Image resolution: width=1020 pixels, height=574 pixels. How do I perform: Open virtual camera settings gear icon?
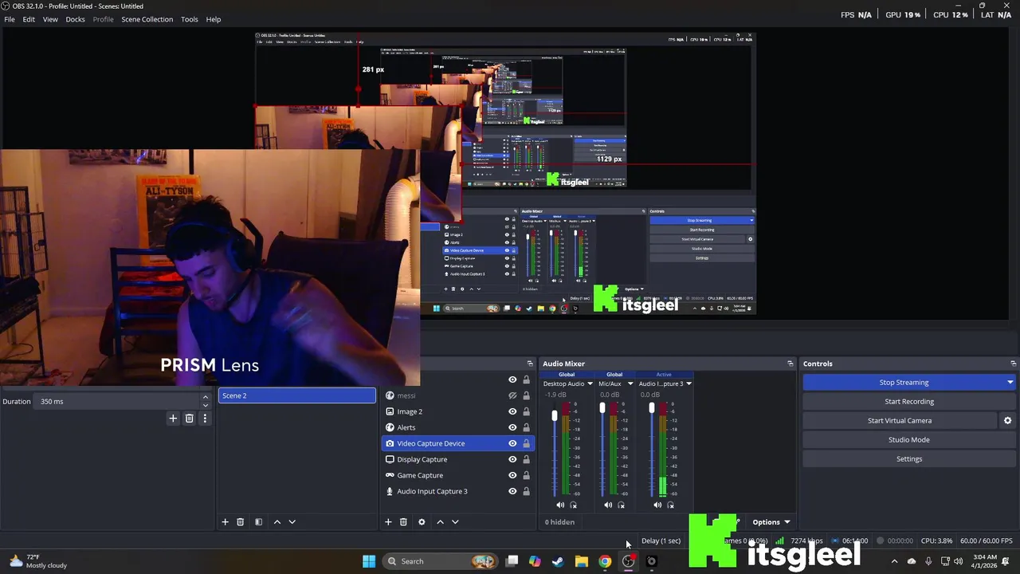click(1007, 420)
